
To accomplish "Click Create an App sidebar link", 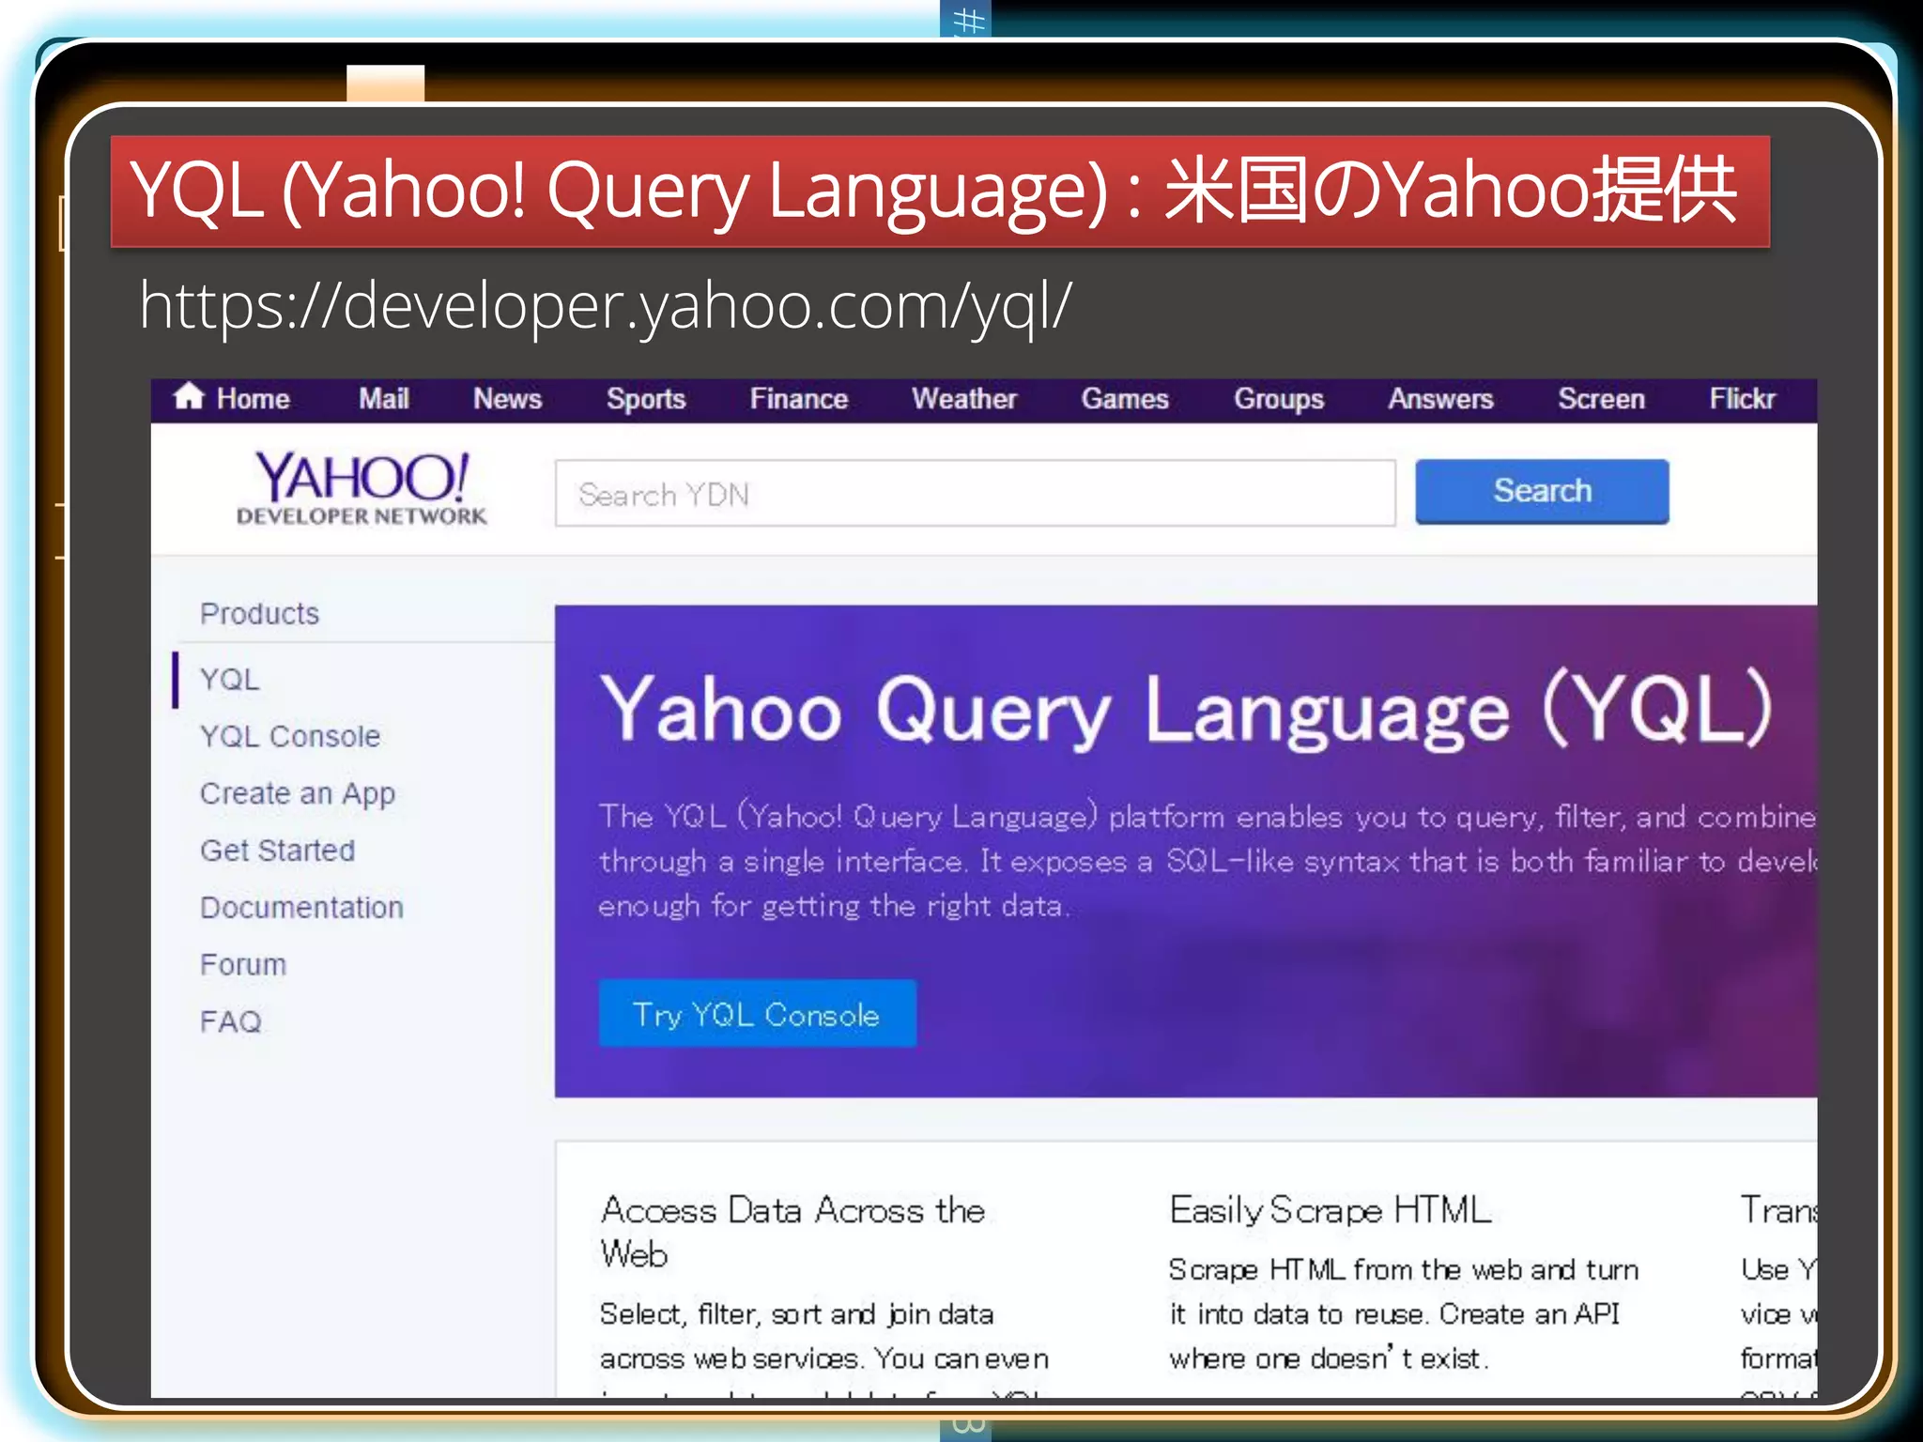I will (x=297, y=793).
